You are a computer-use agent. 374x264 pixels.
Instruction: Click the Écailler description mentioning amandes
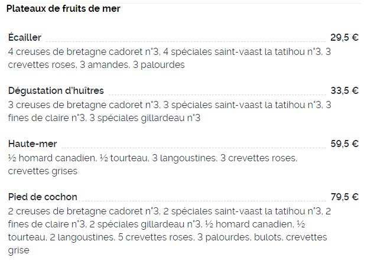tap(170, 58)
